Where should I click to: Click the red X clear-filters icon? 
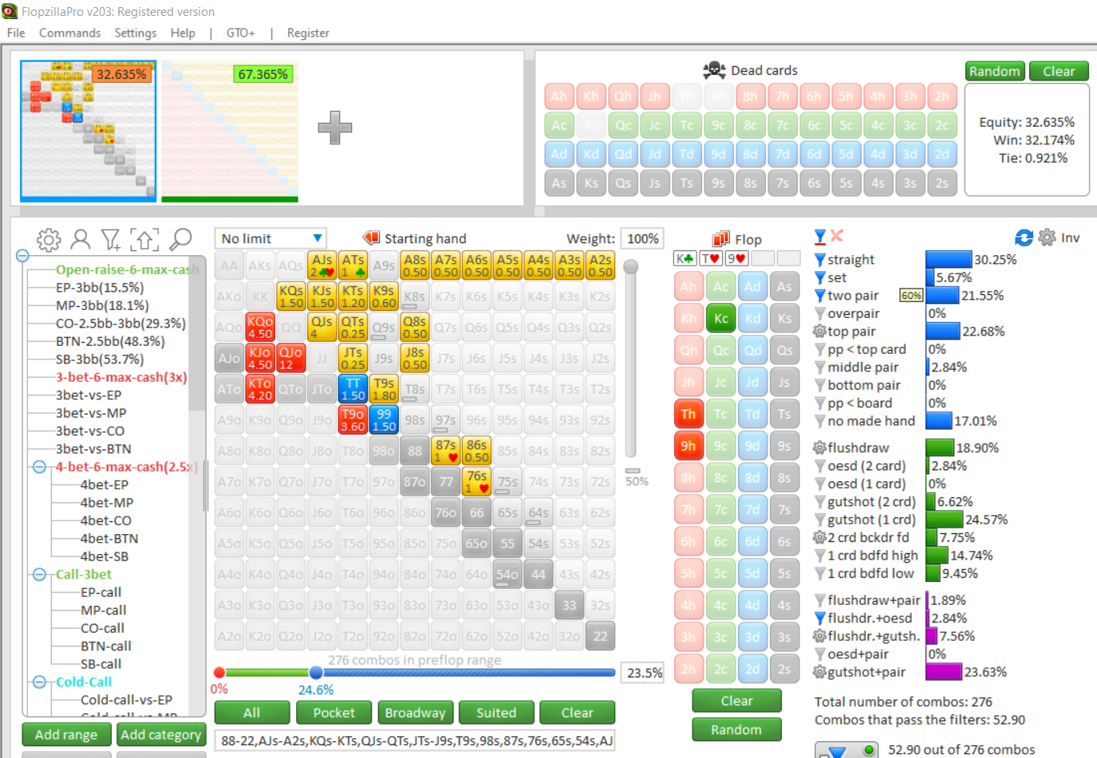837,235
